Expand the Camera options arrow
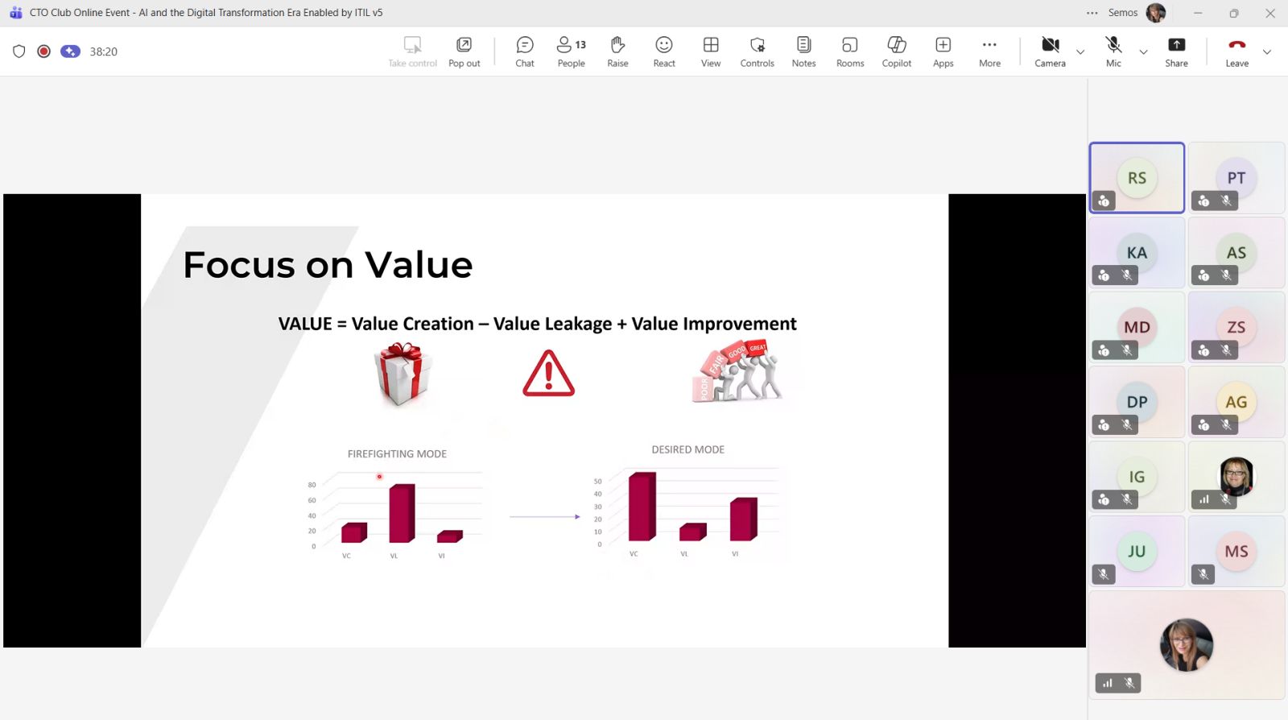The width and height of the screenshot is (1288, 720). pos(1080,52)
